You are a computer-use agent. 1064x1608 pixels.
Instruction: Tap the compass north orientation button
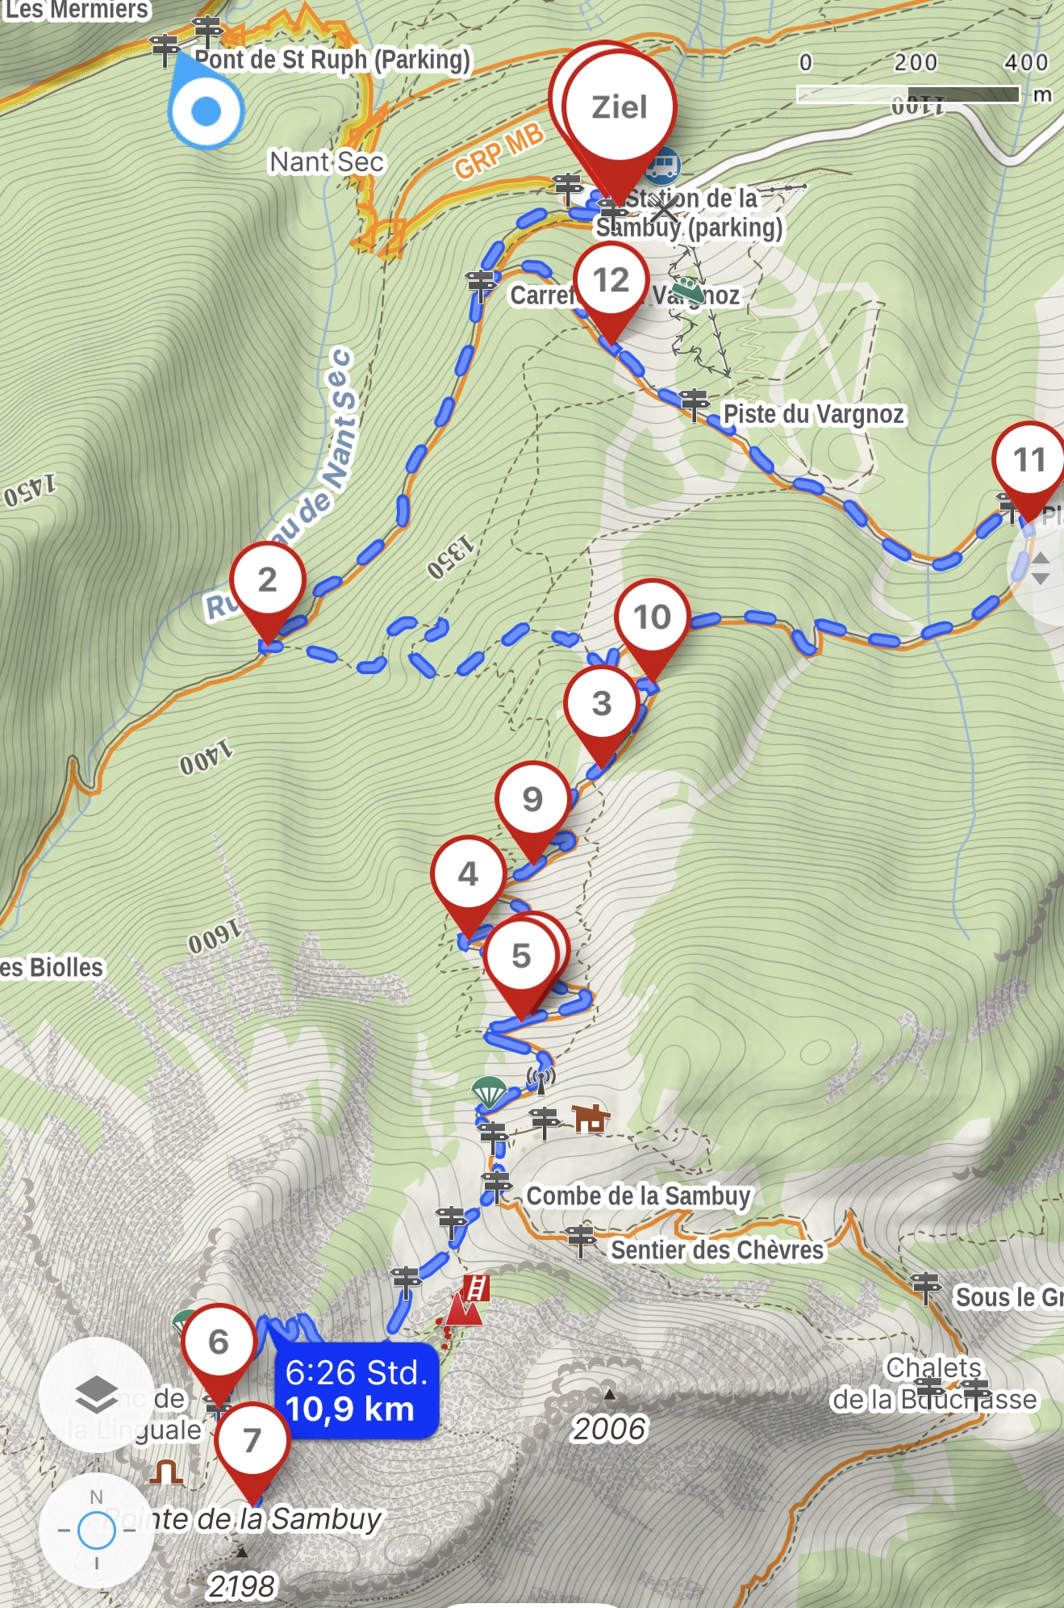(x=97, y=1531)
